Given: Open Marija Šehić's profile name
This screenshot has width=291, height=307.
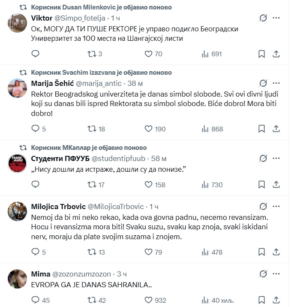Looking at the screenshot, I should click(52, 83).
